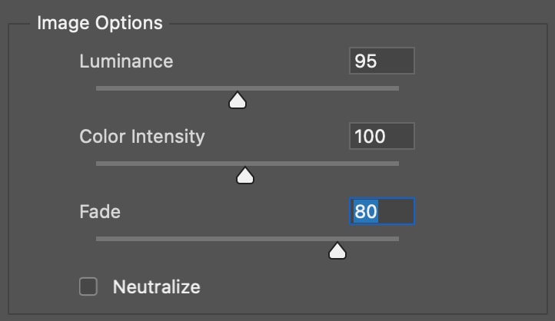
Task: Click the far left end of Fade track
Action: coord(98,239)
